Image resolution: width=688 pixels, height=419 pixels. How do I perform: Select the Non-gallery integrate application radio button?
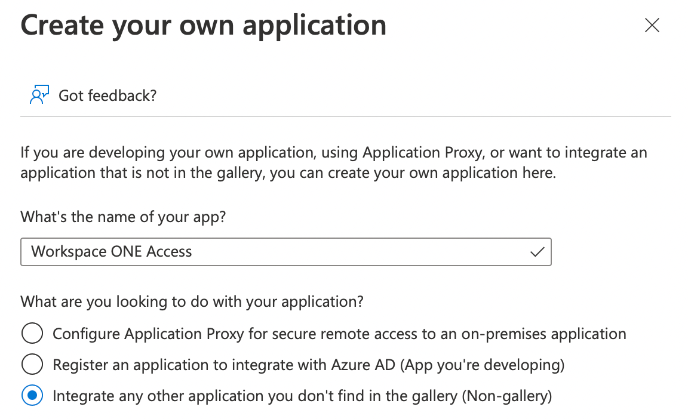(x=32, y=395)
